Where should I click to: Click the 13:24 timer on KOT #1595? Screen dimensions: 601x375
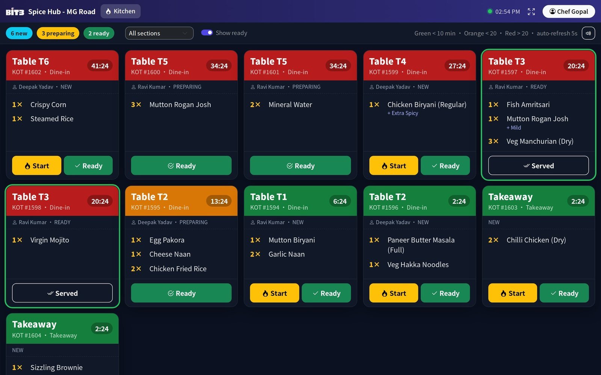(x=219, y=201)
